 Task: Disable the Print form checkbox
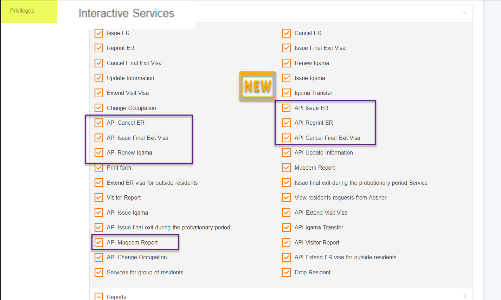tap(99, 168)
